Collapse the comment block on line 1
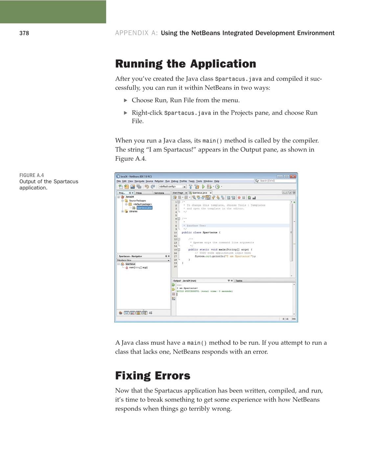Image resolution: width=371 pixels, height=456 pixels. click(178, 201)
